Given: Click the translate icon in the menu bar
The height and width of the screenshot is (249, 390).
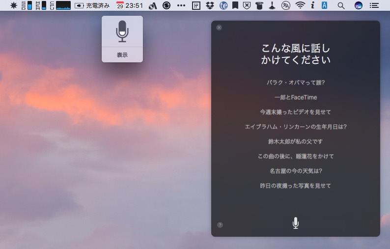Looking at the screenshot, I should pyautogui.click(x=286, y=5).
